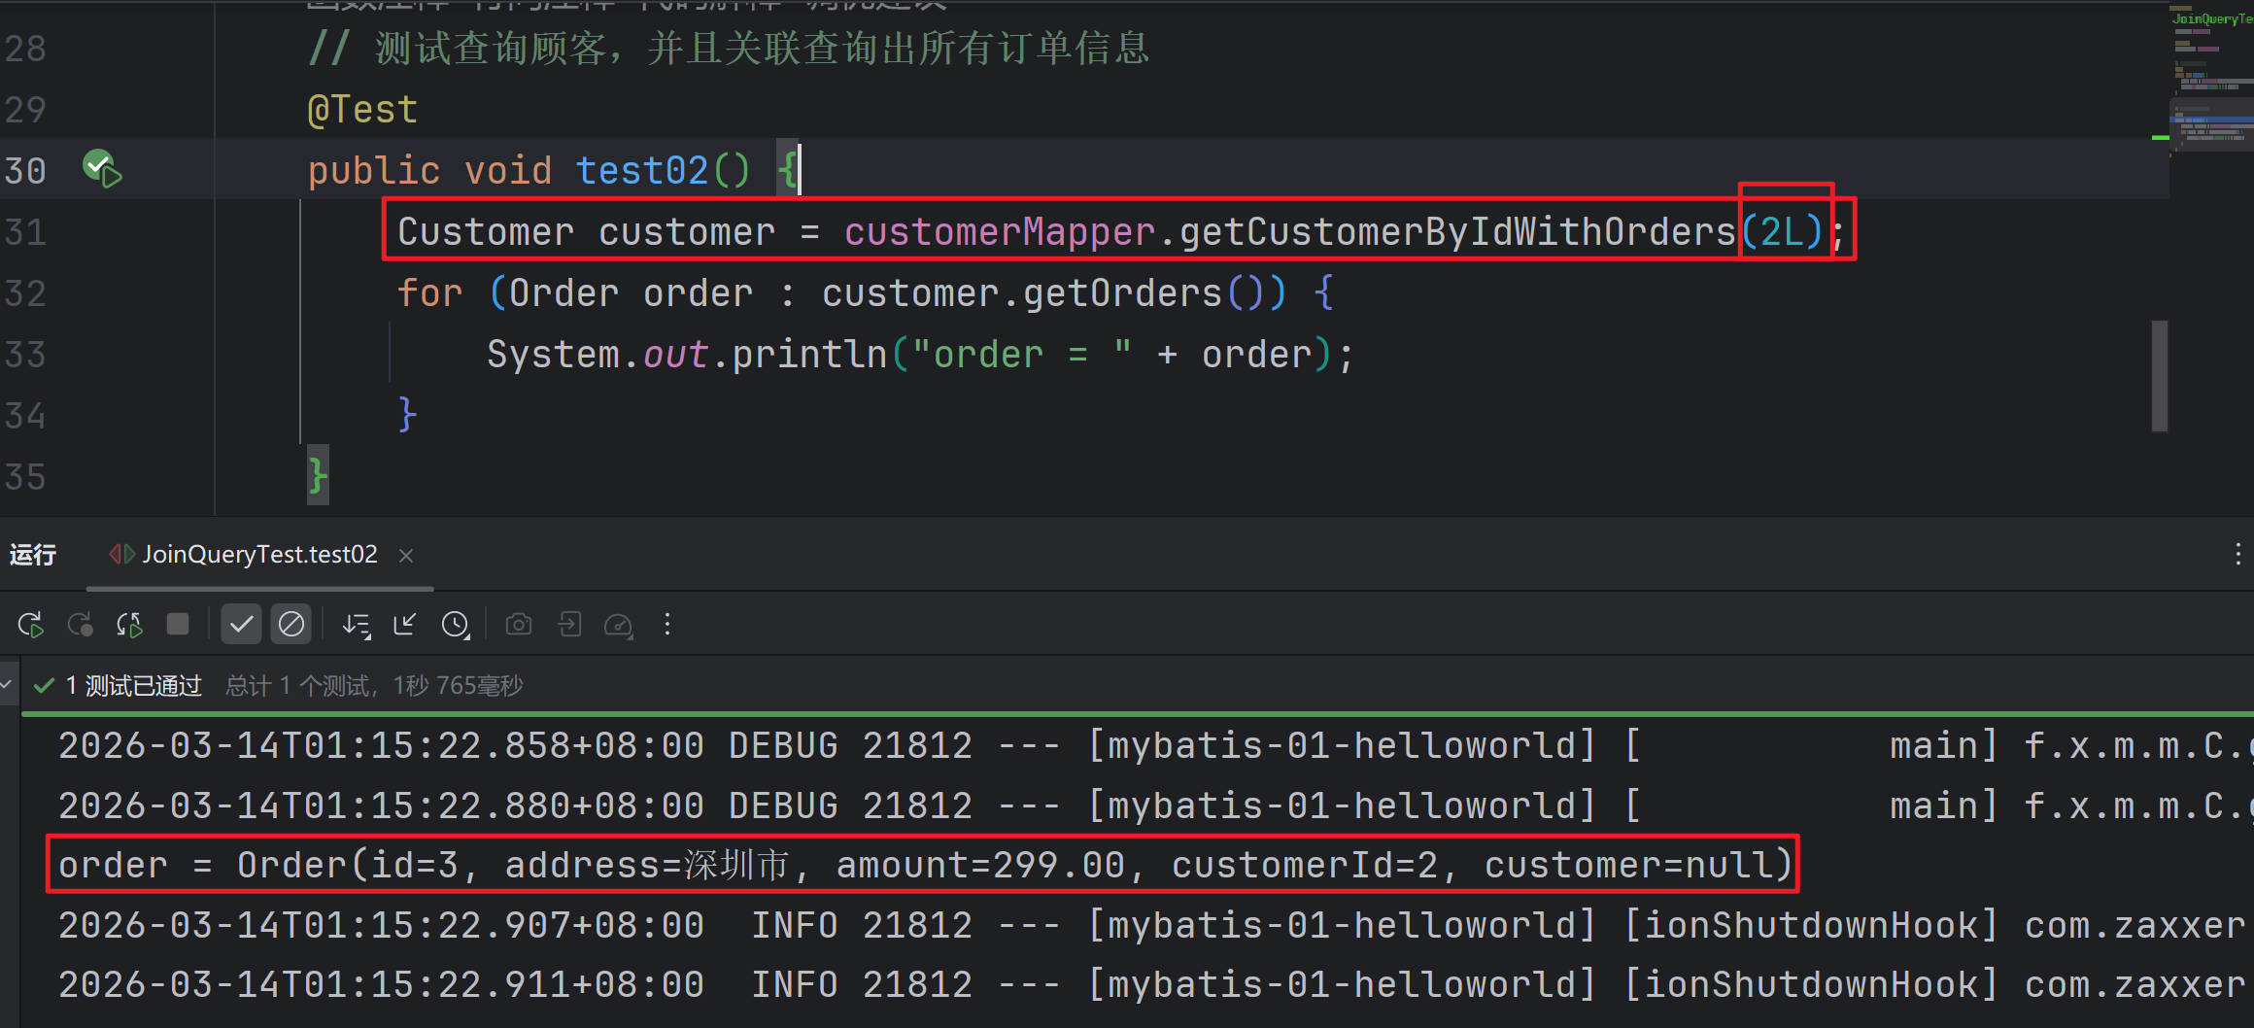Click run test gutter icon on line 30
2254x1028 pixels.
(x=101, y=169)
